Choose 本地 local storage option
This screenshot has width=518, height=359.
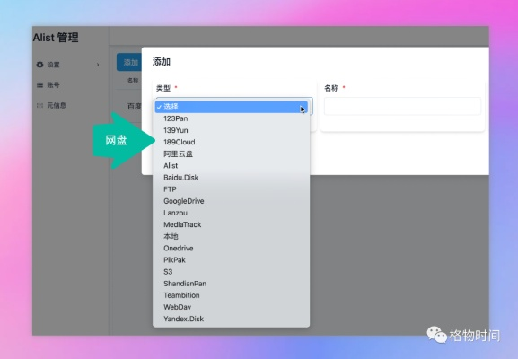click(x=232, y=236)
